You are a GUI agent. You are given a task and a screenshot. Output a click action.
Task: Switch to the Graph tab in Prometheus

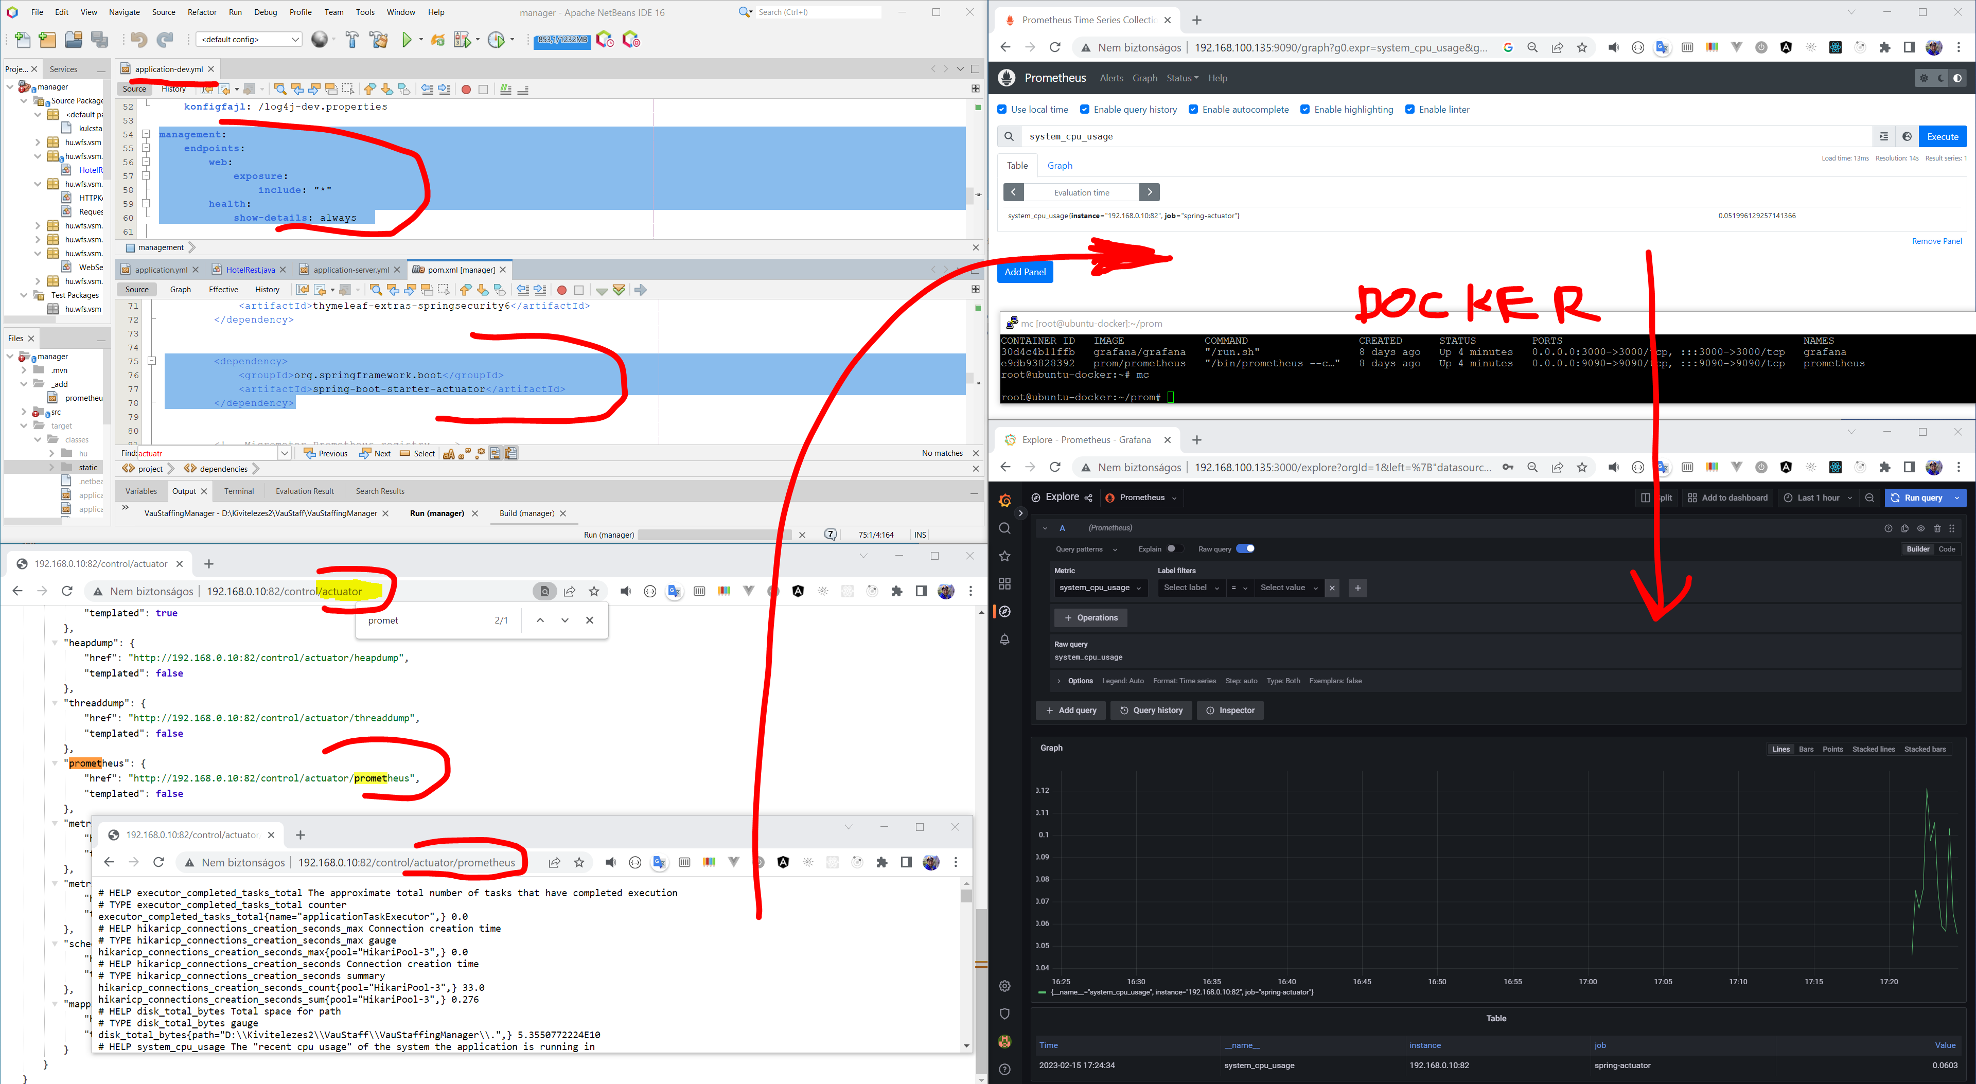click(1060, 165)
